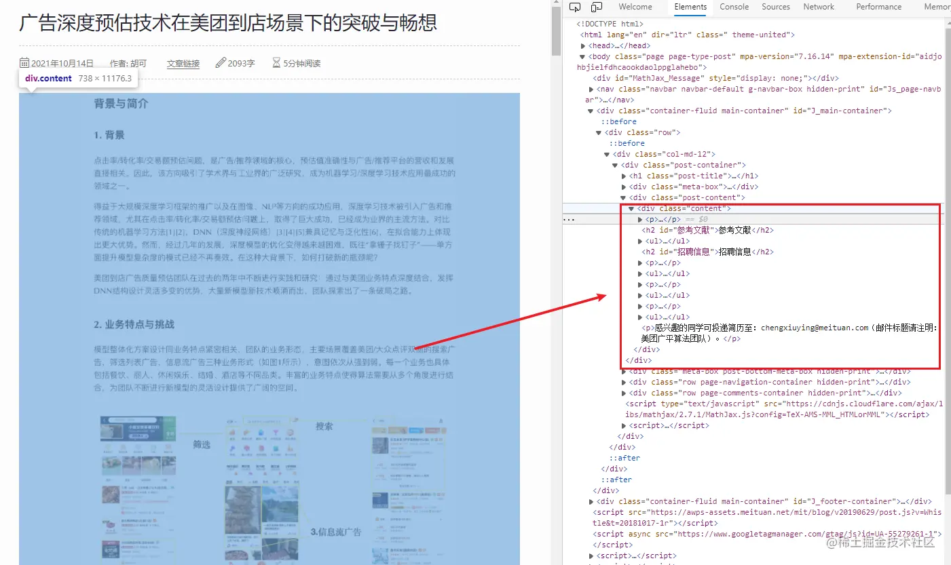
Task: Activate the DevTools inspect element picker
Action: (575, 7)
